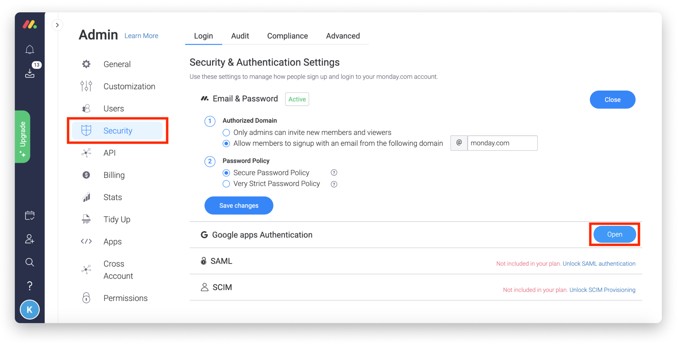This screenshot has width=677, height=346.
Task: Click the monday.com domain input field
Action: pyautogui.click(x=502, y=143)
